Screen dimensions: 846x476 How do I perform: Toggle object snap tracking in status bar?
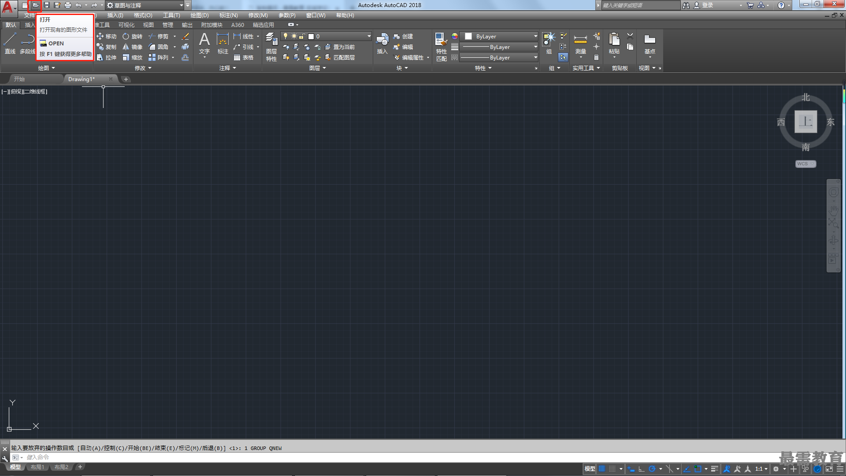coord(687,469)
